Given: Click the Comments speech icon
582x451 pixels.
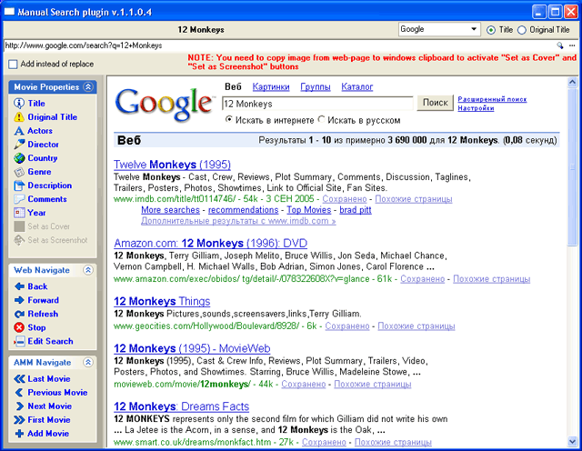Looking at the screenshot, I should point(19,199).
